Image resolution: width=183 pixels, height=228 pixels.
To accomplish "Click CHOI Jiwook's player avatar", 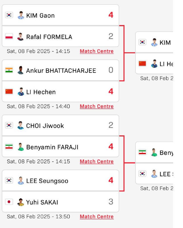I will 20,125.
